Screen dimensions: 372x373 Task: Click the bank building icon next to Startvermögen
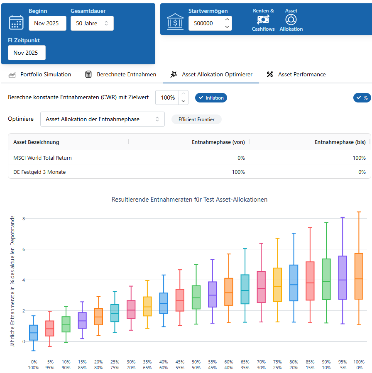coord(175,22)
